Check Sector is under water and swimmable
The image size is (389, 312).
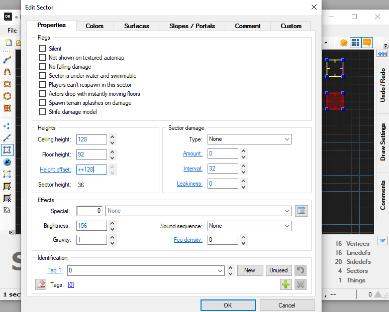[42, 76]
